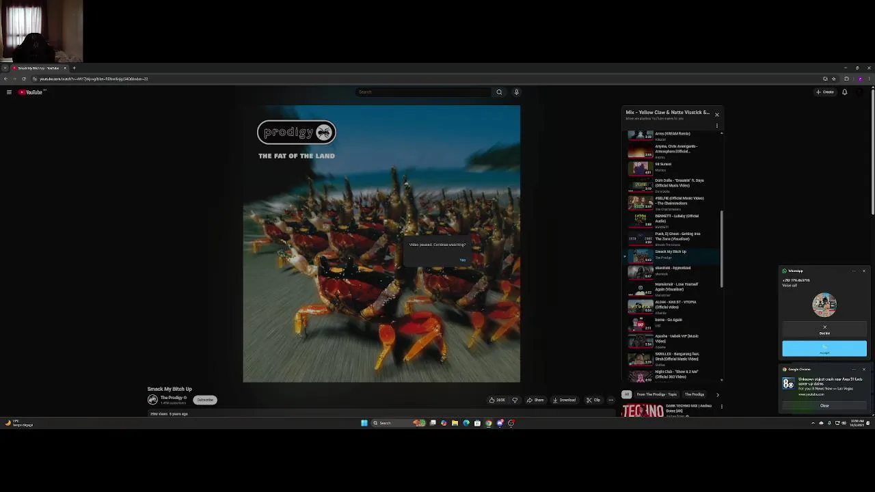Open the Mix playlist options menu

tap(716, 126)
